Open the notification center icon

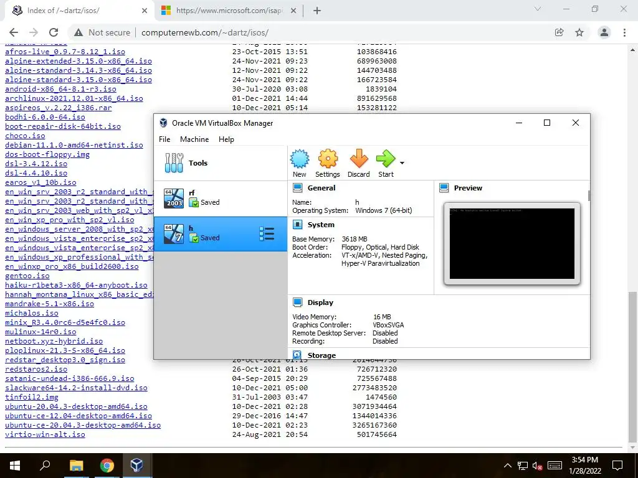617,466
